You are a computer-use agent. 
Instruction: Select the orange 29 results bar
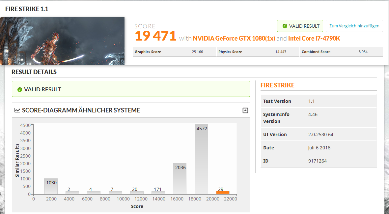pyautogui.click(x=223, y=192)
